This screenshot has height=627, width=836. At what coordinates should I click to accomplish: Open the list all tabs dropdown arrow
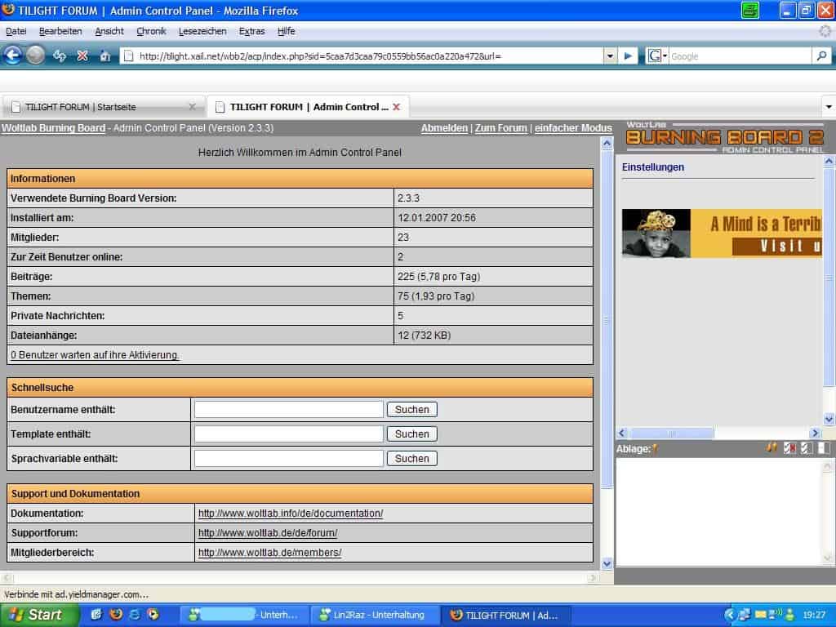(829, 107)
